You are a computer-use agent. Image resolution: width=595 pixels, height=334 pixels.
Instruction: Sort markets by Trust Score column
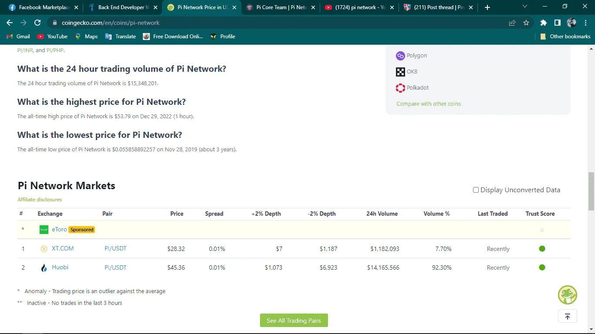540,214
